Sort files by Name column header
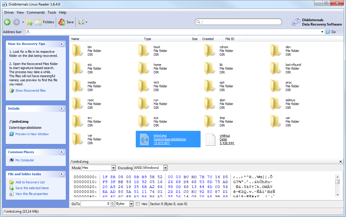This screenshot has width=346, height=217. 106,39
